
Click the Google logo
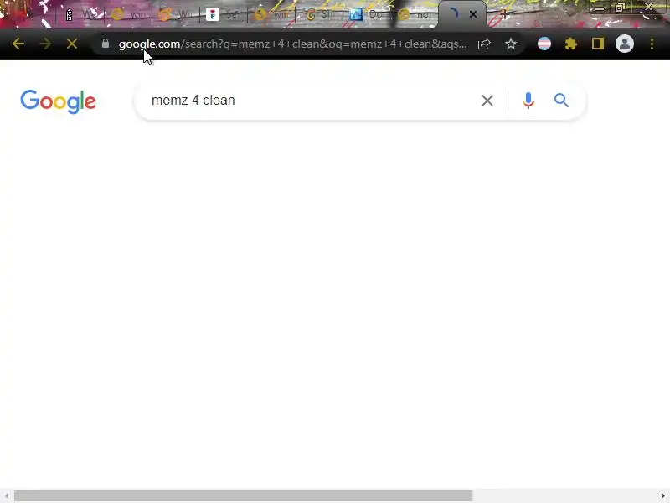coord(58,101)
